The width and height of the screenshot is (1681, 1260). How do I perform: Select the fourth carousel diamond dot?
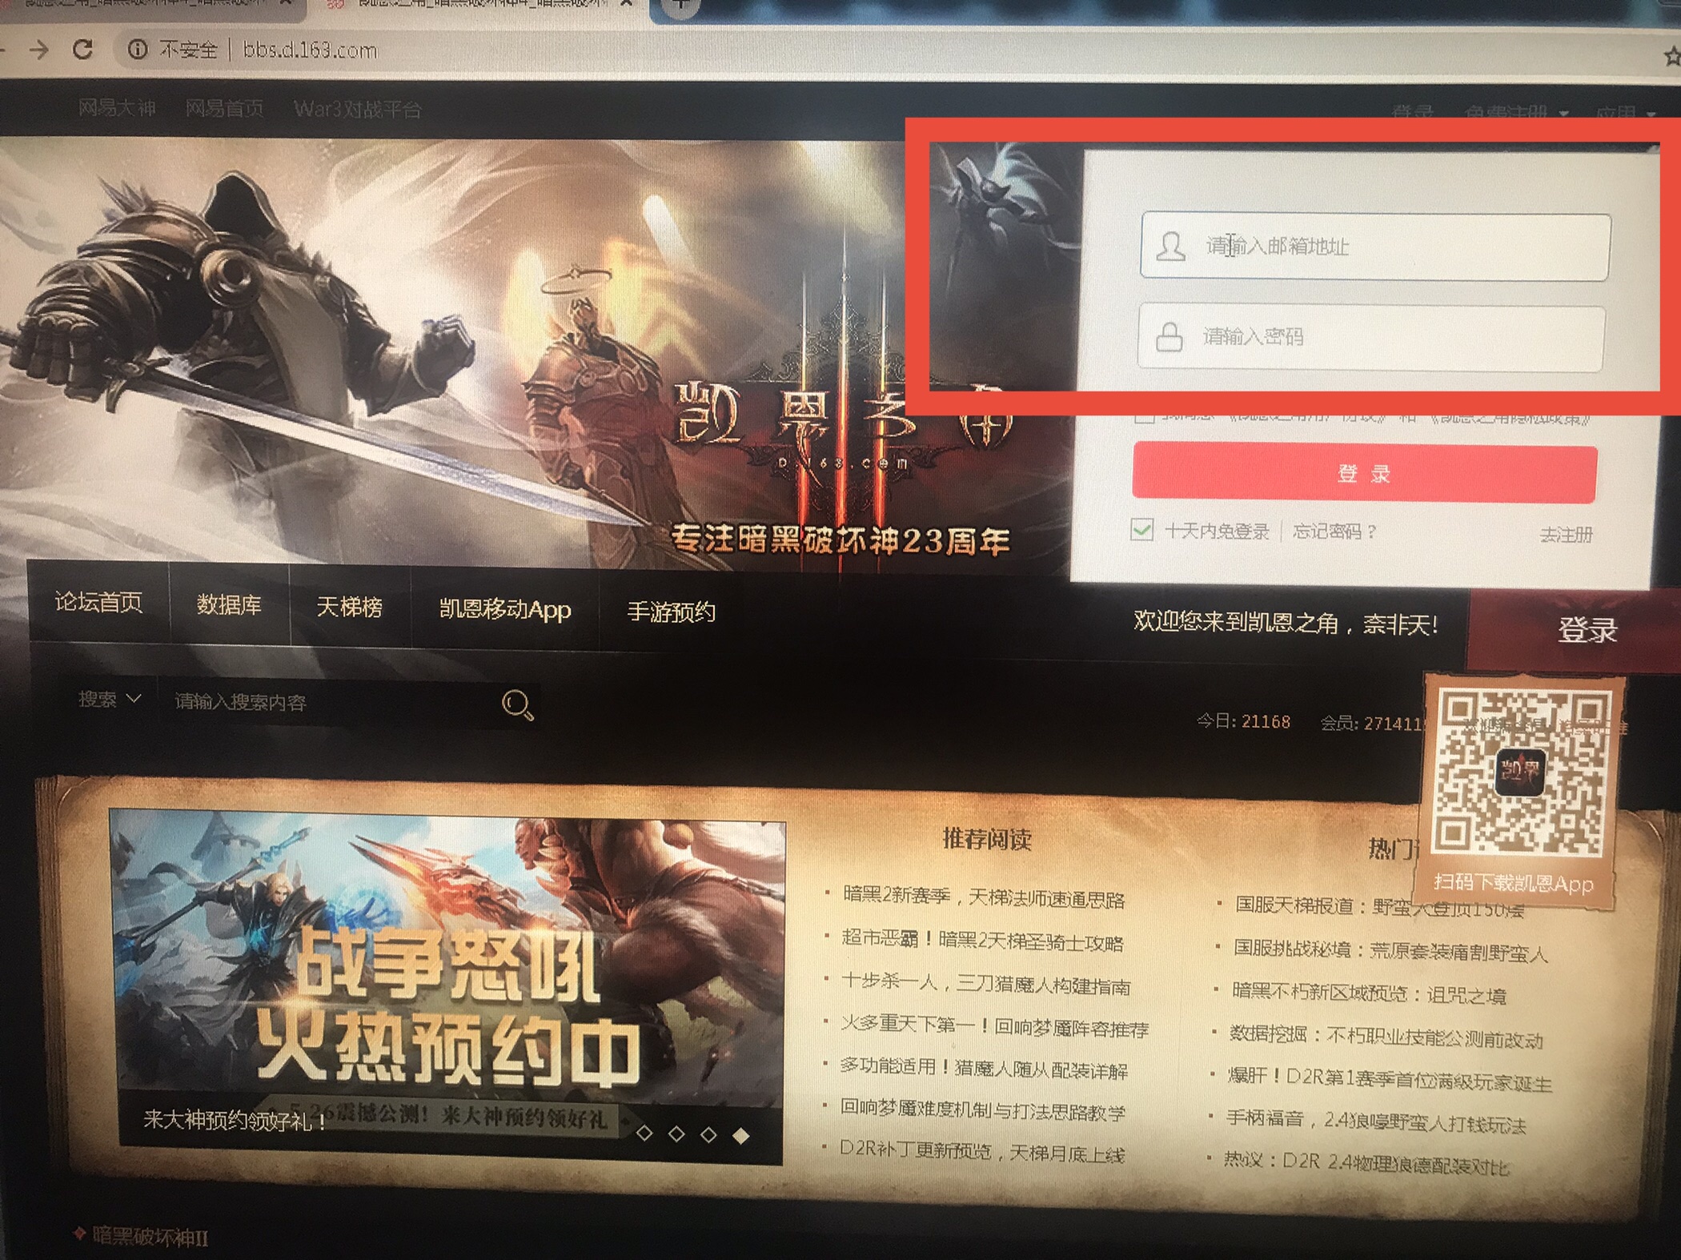[741, 1134]
